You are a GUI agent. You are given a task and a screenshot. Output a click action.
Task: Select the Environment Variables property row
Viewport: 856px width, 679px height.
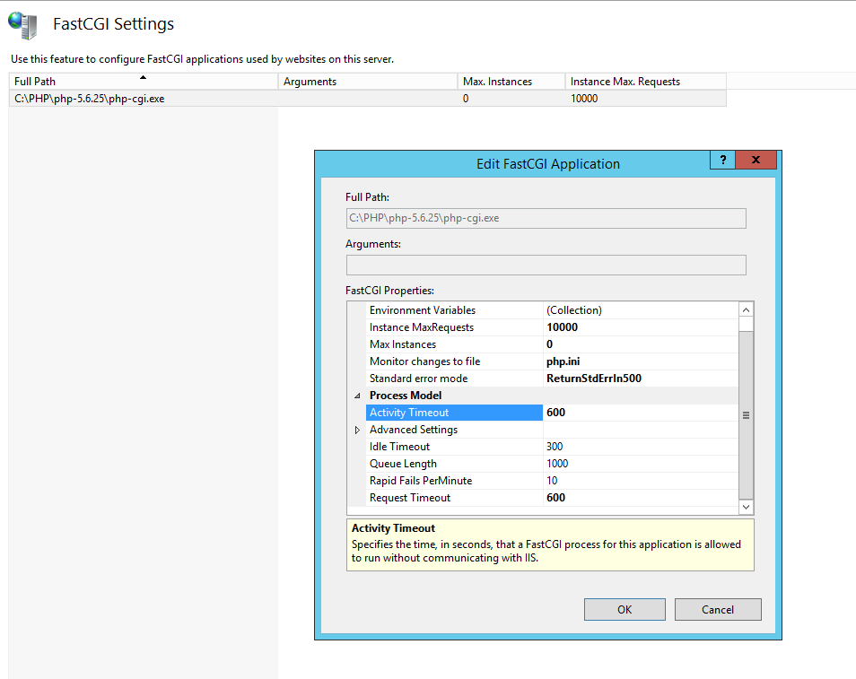(552, 310)
